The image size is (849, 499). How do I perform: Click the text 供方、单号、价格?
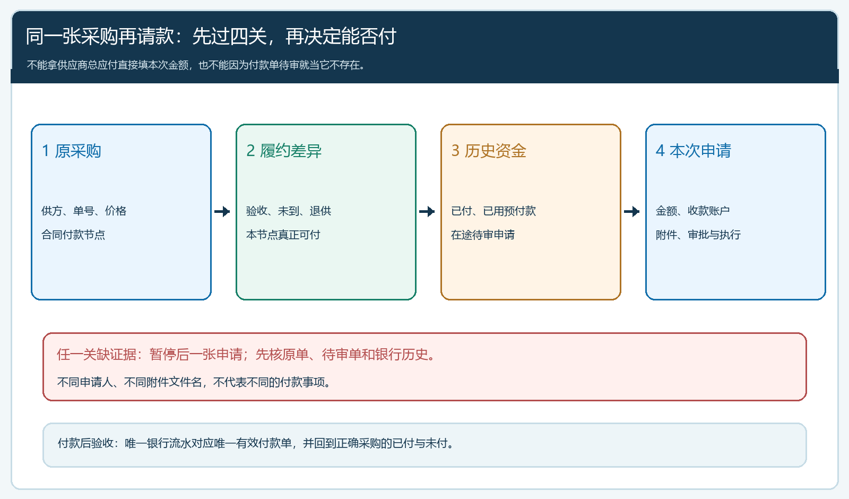(84, 211)
